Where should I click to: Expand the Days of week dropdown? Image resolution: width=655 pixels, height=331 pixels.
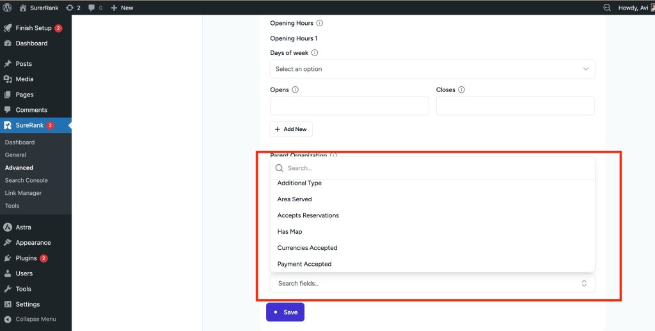tap(432, 69)
